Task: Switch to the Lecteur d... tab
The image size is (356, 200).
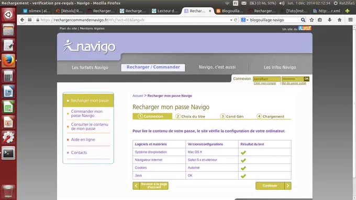Action: (x=165, y=11)
